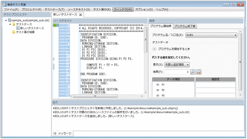Screen dimensions: 247x139
Task: Click the COMPUTE P1 = P2 + P3 line
Action: (x=102, y=65)
